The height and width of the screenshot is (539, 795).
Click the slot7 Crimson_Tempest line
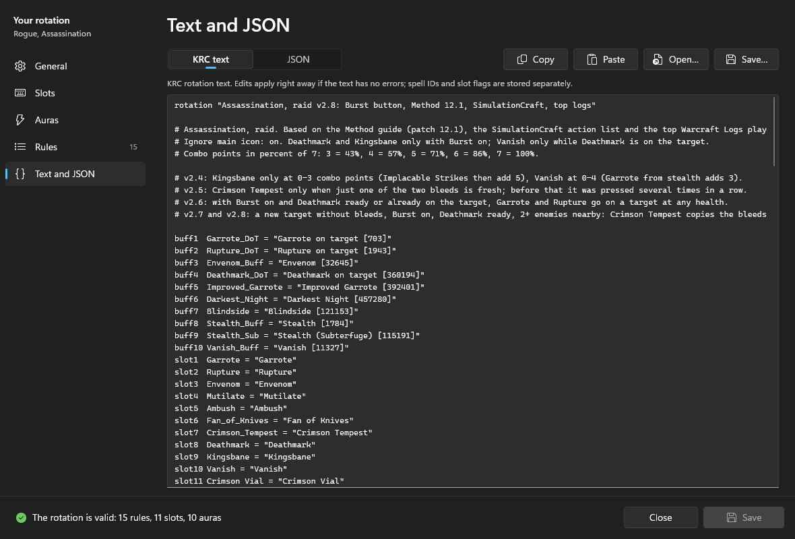click(274, 433)
